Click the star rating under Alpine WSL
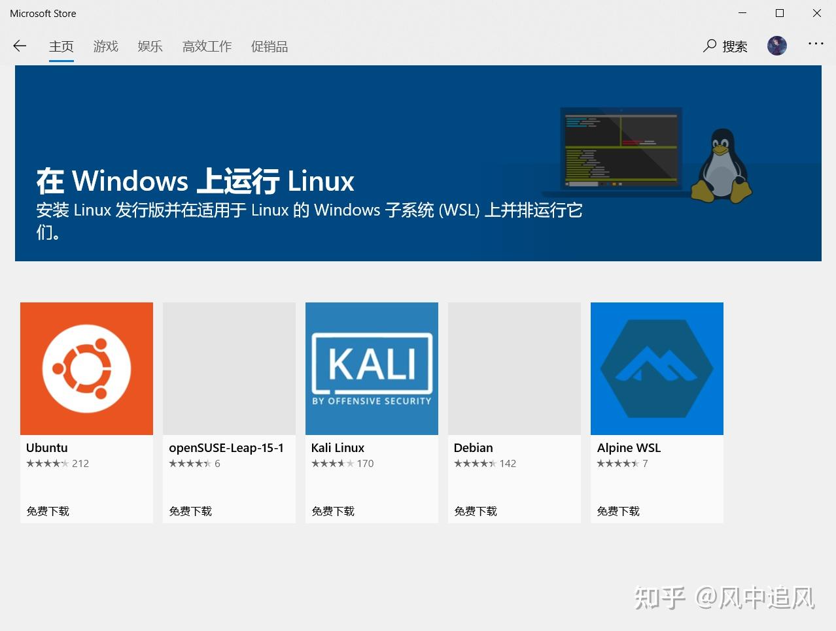This screenshot has height=631, width=836. click(619, 463)
